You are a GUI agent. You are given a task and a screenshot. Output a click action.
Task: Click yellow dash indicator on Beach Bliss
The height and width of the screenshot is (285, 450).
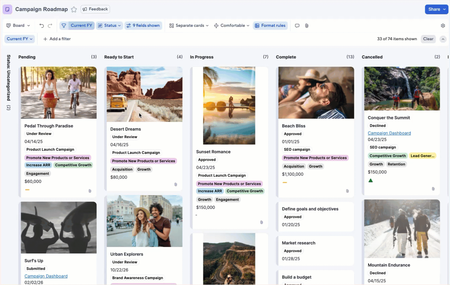(285, 182)
